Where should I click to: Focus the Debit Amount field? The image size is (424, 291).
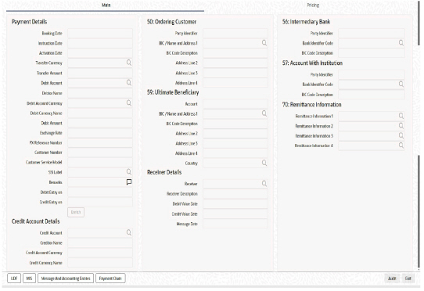pyautogui.click(x=100, y=123)
